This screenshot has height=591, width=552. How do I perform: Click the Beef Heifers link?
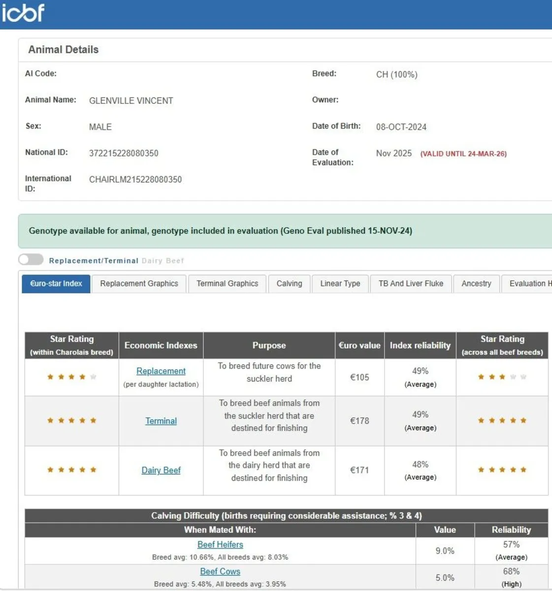click(220, 545)
